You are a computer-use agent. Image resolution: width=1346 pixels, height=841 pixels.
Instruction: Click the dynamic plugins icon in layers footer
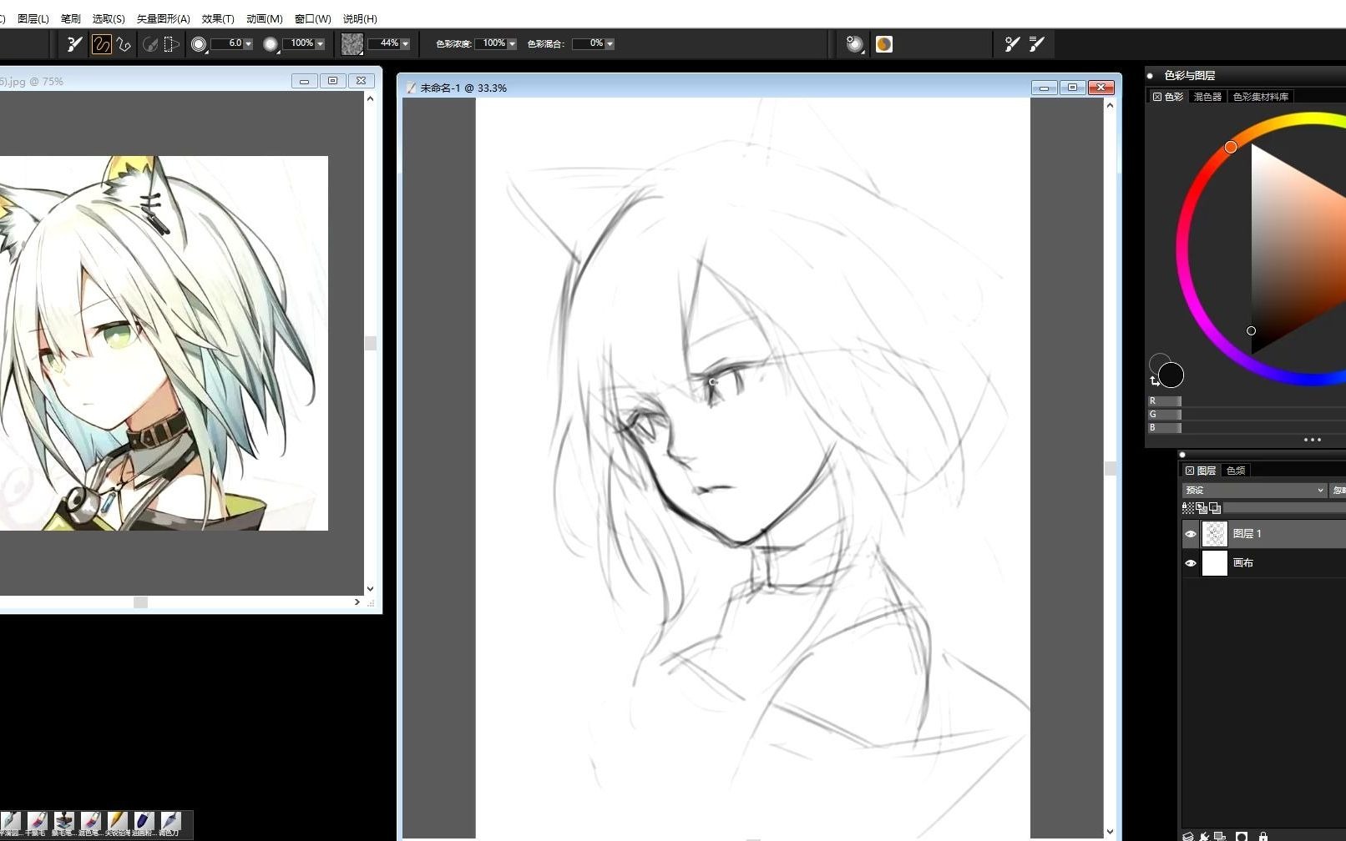click(x=1204, y=836)
